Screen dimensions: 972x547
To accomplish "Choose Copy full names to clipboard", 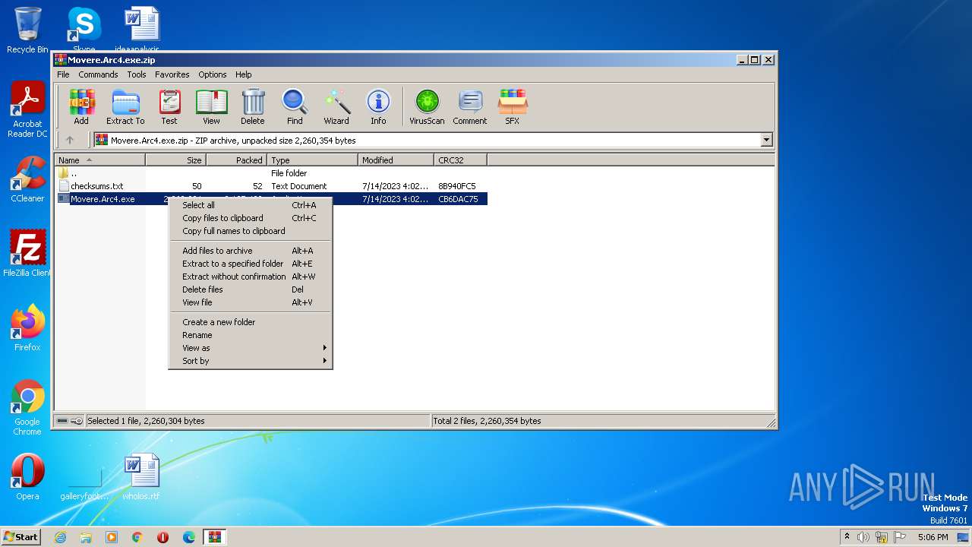I will point(250,231).
